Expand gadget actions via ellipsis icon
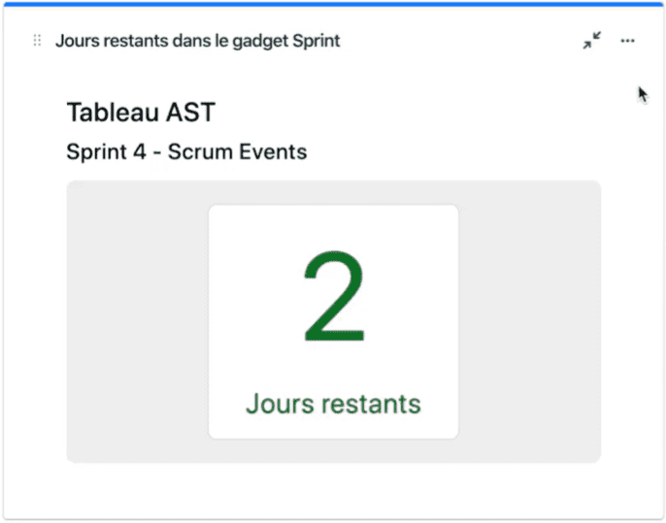The image size is (666, 523). (627, 41)
